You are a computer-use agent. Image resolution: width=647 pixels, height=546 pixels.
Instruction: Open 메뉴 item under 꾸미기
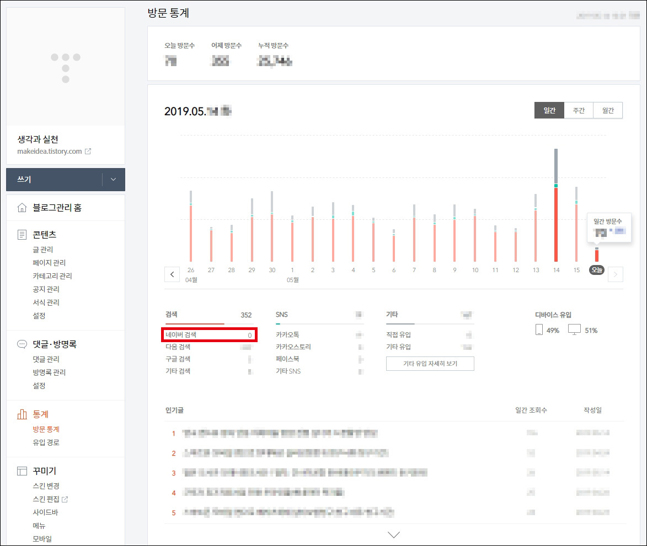pyautogui.click(x=39, y=526)
